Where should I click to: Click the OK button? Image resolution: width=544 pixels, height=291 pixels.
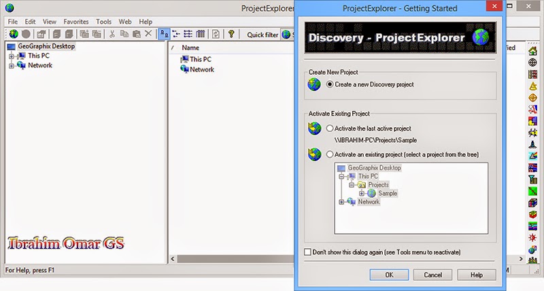pos(389,275)
